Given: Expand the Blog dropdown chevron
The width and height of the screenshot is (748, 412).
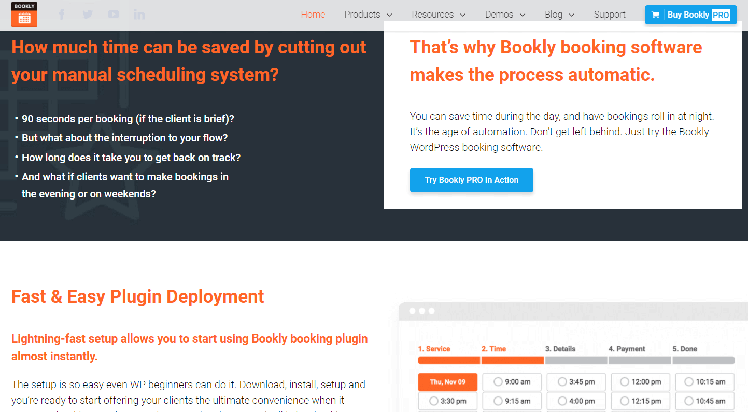Looking at the screenshot, I should coord(571,15).
